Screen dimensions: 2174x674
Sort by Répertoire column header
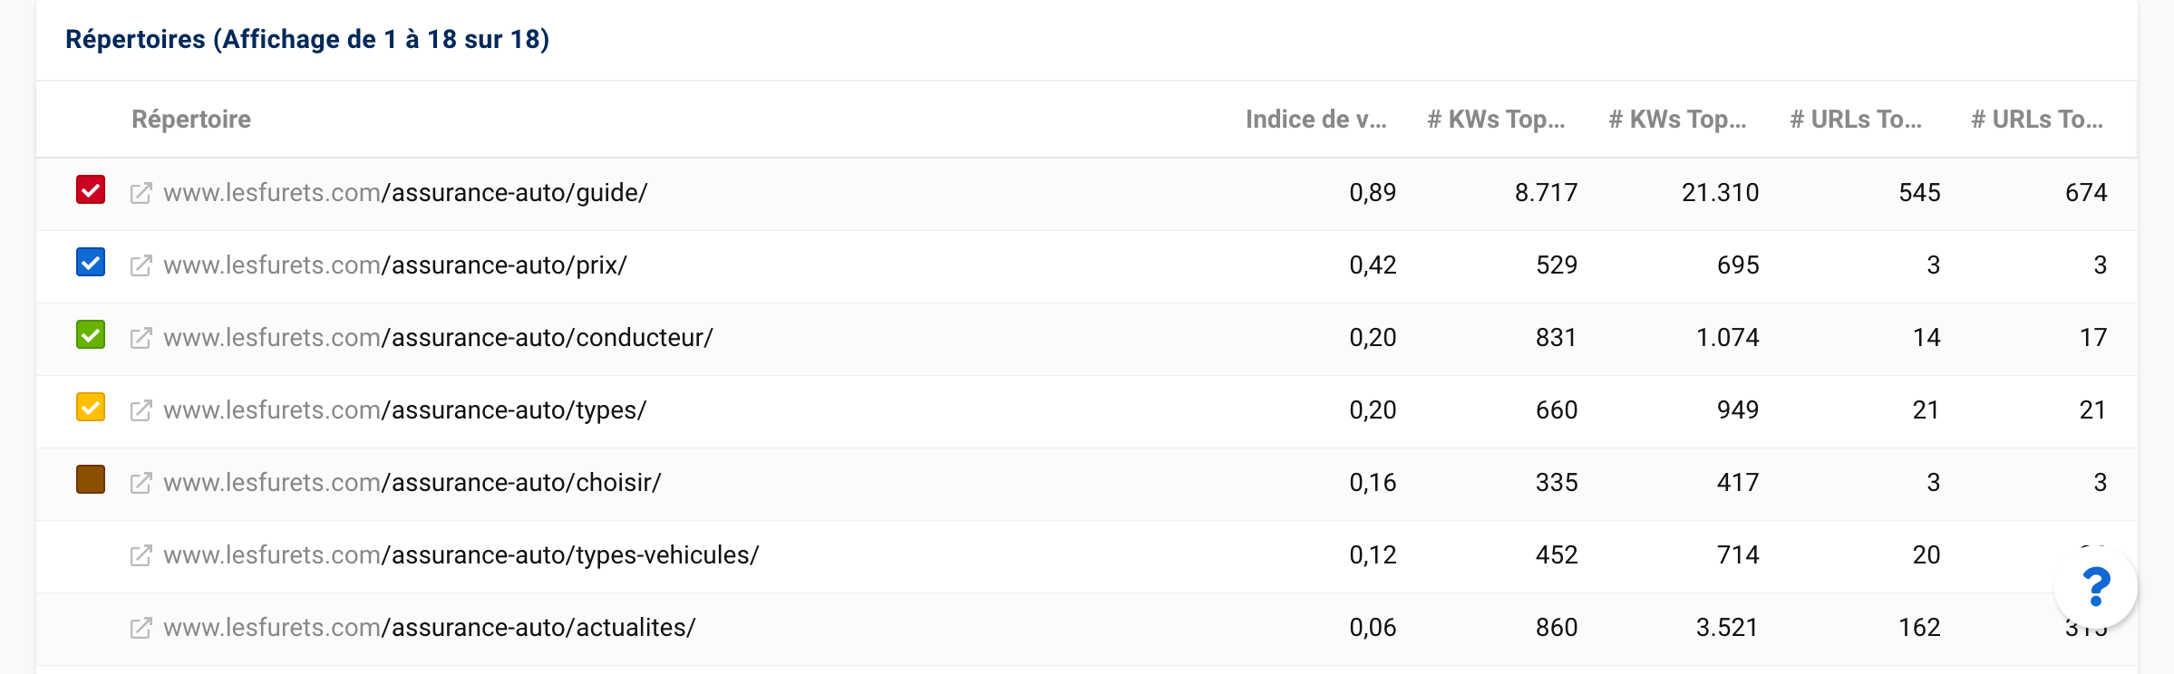(x=191, y=120)
